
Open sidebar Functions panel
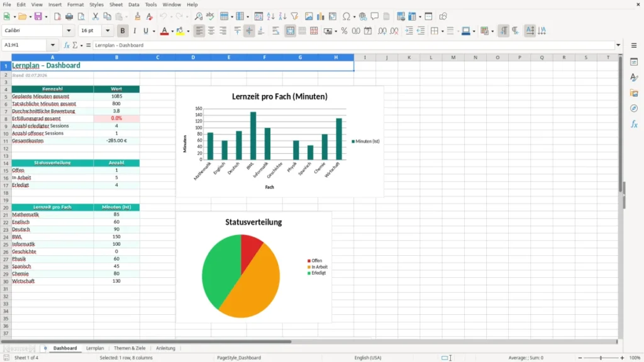click(634, 124)
